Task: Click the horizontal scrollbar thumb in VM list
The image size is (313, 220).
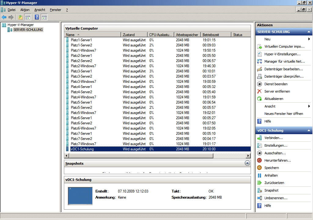Action: coord(141,156)
